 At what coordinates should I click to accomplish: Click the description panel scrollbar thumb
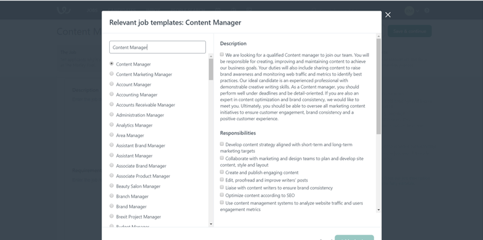point(379,86)
